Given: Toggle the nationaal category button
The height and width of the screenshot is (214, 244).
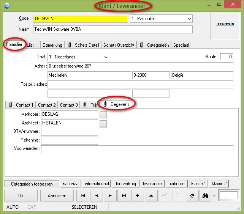Looking at the screenshot, I should coord(71,184).
